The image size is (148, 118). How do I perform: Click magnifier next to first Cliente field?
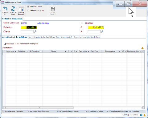(35, 32)
